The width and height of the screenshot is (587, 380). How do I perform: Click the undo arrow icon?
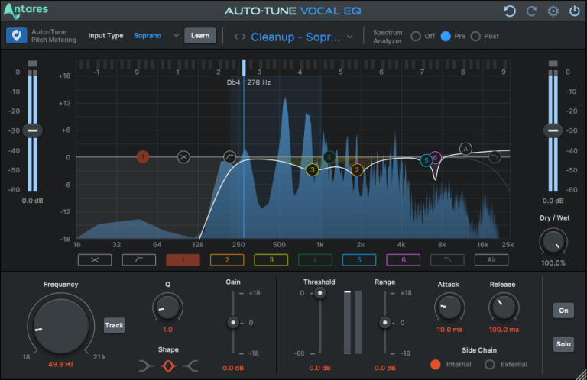click(x=510, y=11)
